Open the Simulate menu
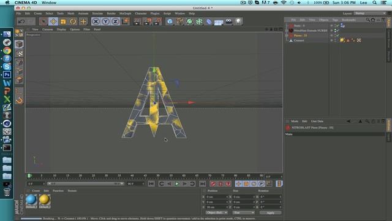 (x=97, y=14)
